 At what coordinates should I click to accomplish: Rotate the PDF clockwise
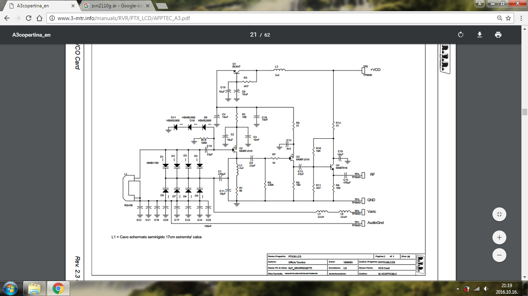pos(461,35)
